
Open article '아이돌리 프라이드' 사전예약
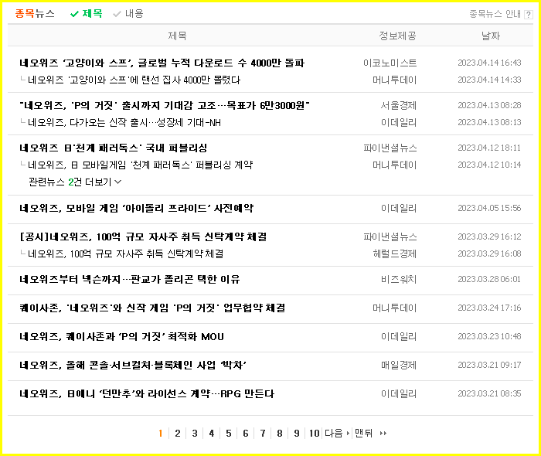click(x=136, y=208)
